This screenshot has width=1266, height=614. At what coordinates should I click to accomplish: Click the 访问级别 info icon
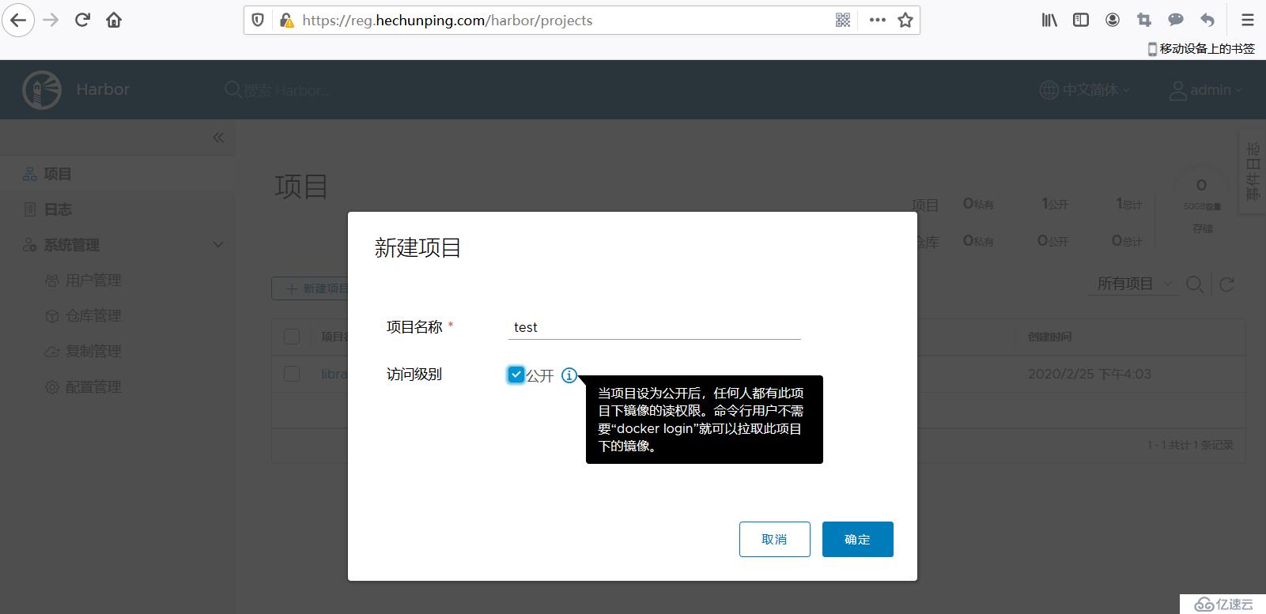point(569,375)
